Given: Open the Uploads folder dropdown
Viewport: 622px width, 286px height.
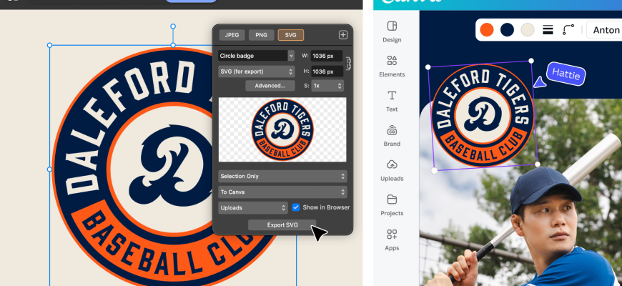Looking at the screenshot, I should tap(252, 208).
